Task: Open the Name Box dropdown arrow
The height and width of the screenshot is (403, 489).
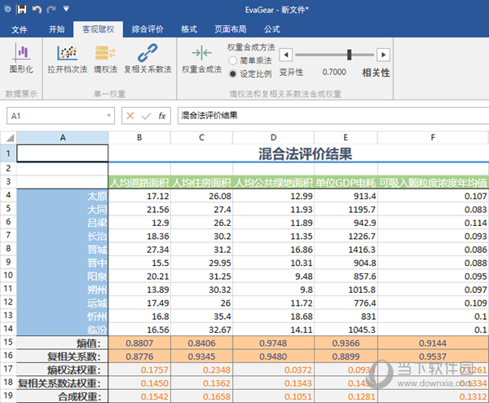Action: (109, 116)
